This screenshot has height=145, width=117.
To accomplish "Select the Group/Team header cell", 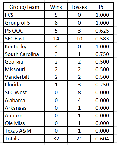I will click(x=24, y=7).
